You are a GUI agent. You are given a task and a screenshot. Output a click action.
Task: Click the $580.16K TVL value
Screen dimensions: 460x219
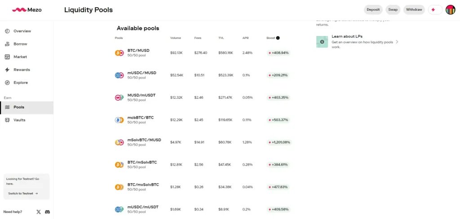[x=226, y=53]
